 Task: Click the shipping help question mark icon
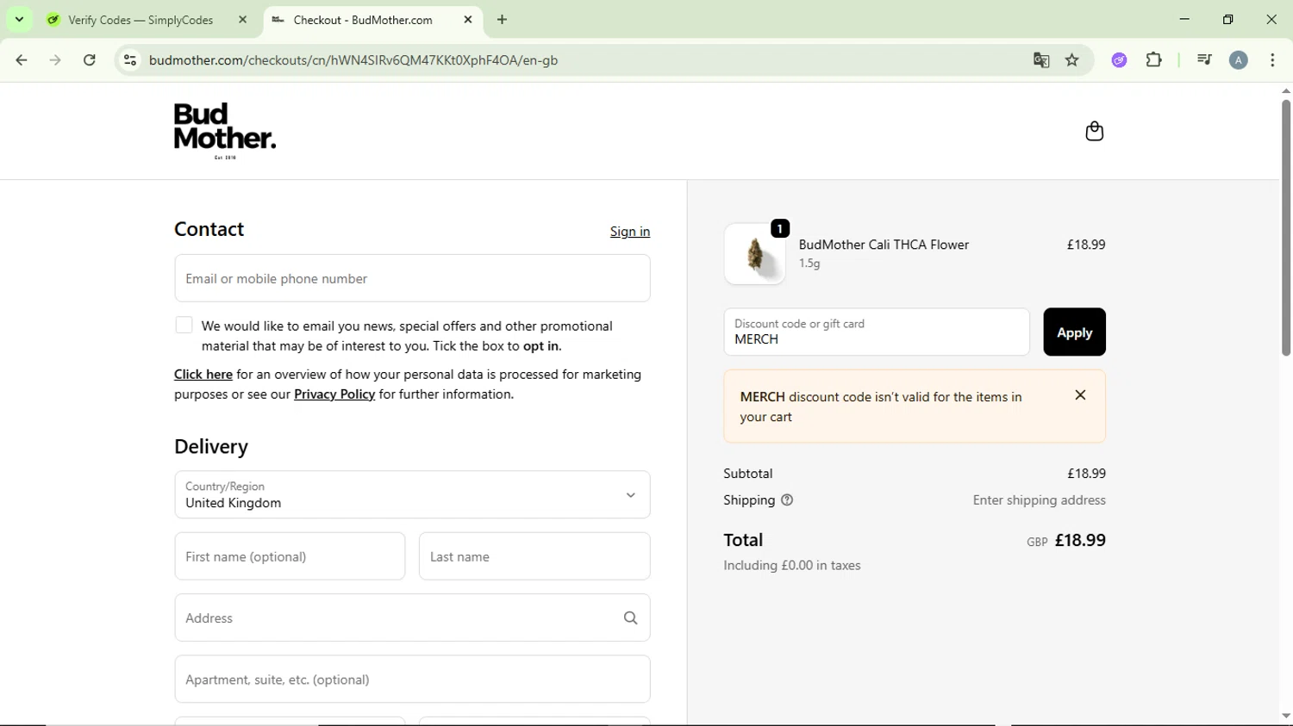click(x=787, y=500)
